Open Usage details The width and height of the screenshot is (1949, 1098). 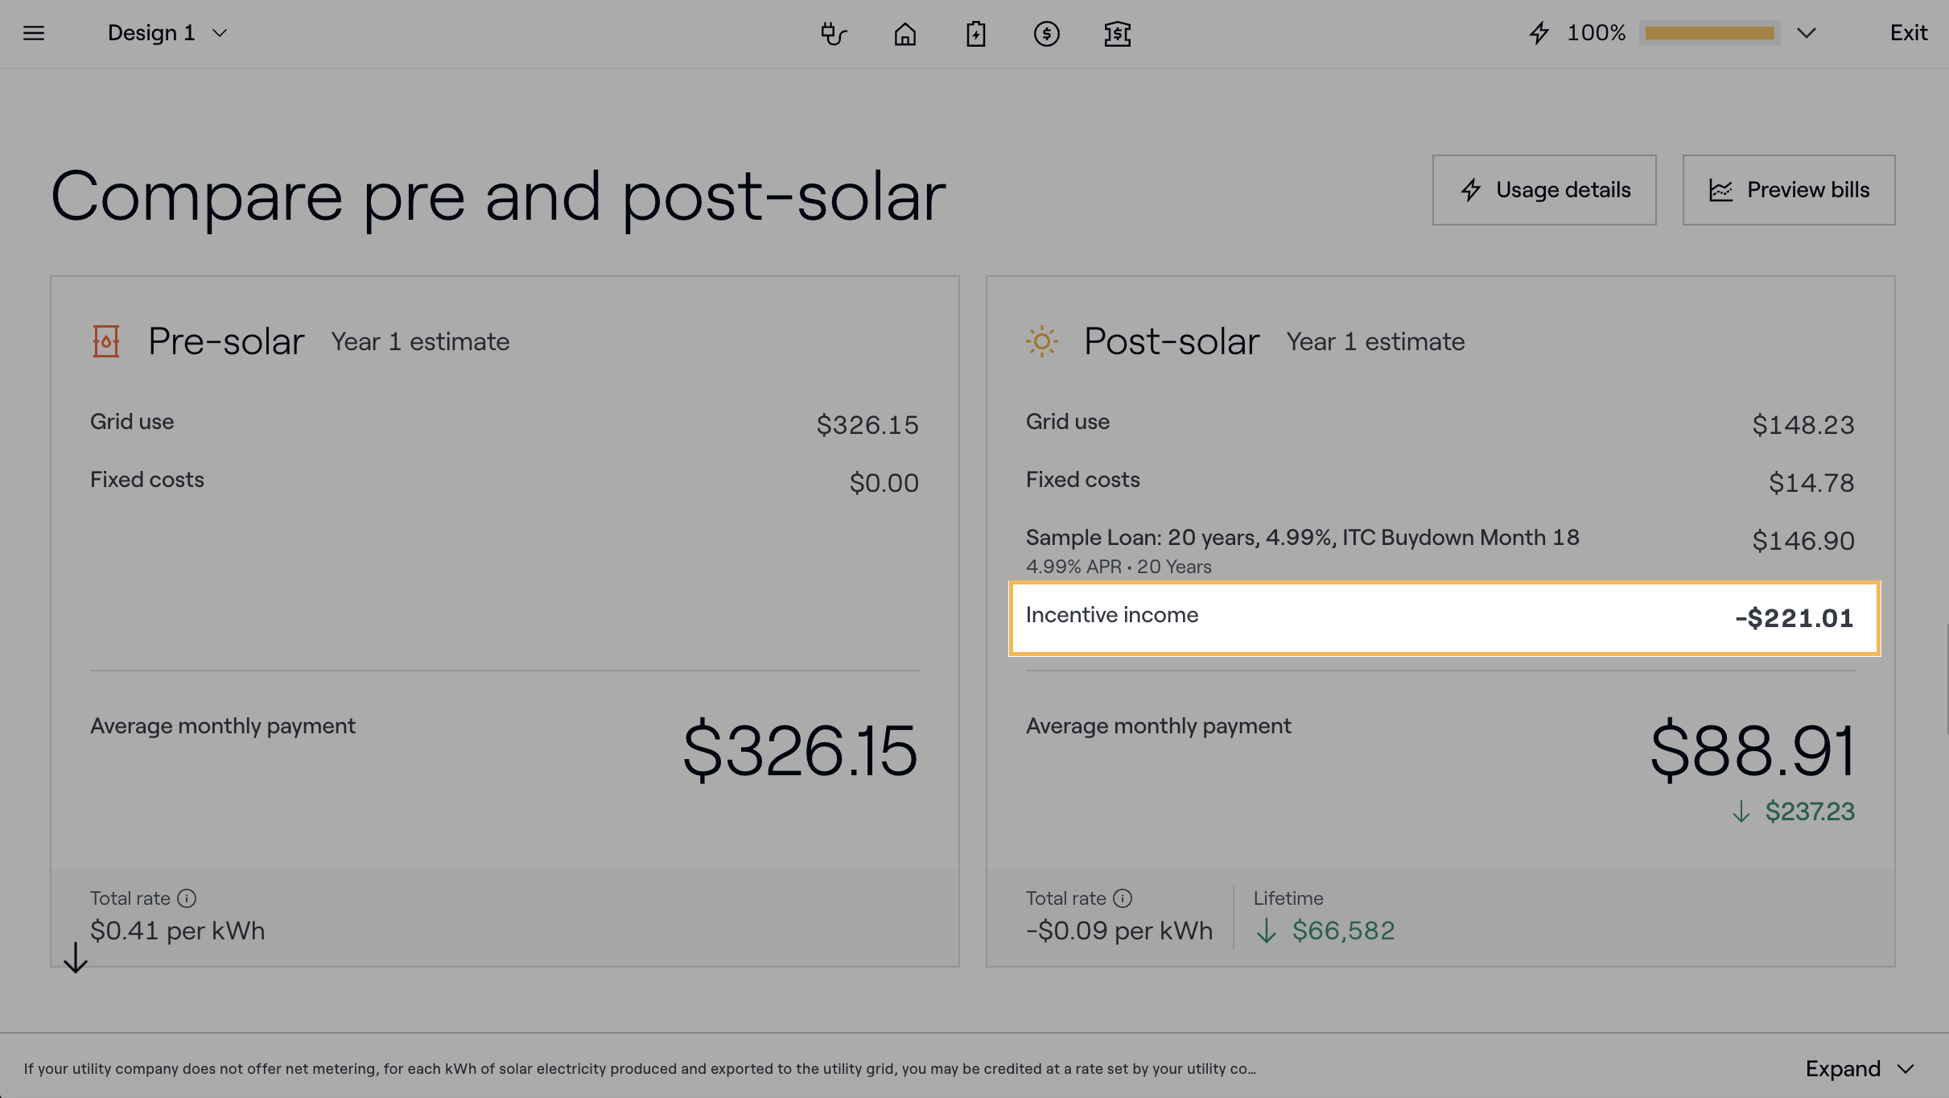(x=1543, y=190)
